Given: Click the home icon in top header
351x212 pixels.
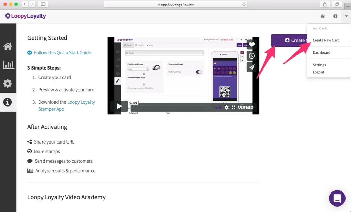Looking at the screenshot, I should 323,16.
